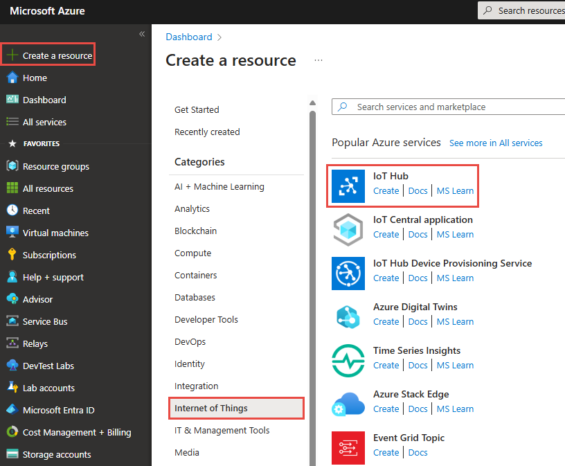Image resolution: width=565 pixels, height=466 pixels.
Task: Select Get Started in the category list
Action: pyautogui.click(x=197, y=109)
